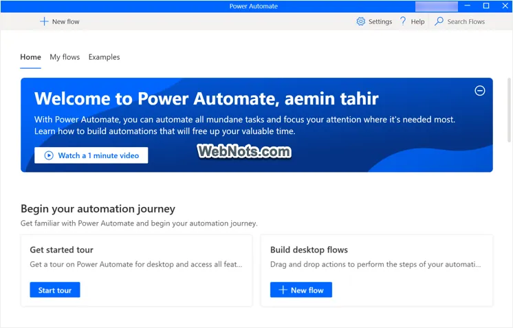
Task: Click 'Welcome to Power Automate, aemin tahir' heading
Action: coord(206,98)
